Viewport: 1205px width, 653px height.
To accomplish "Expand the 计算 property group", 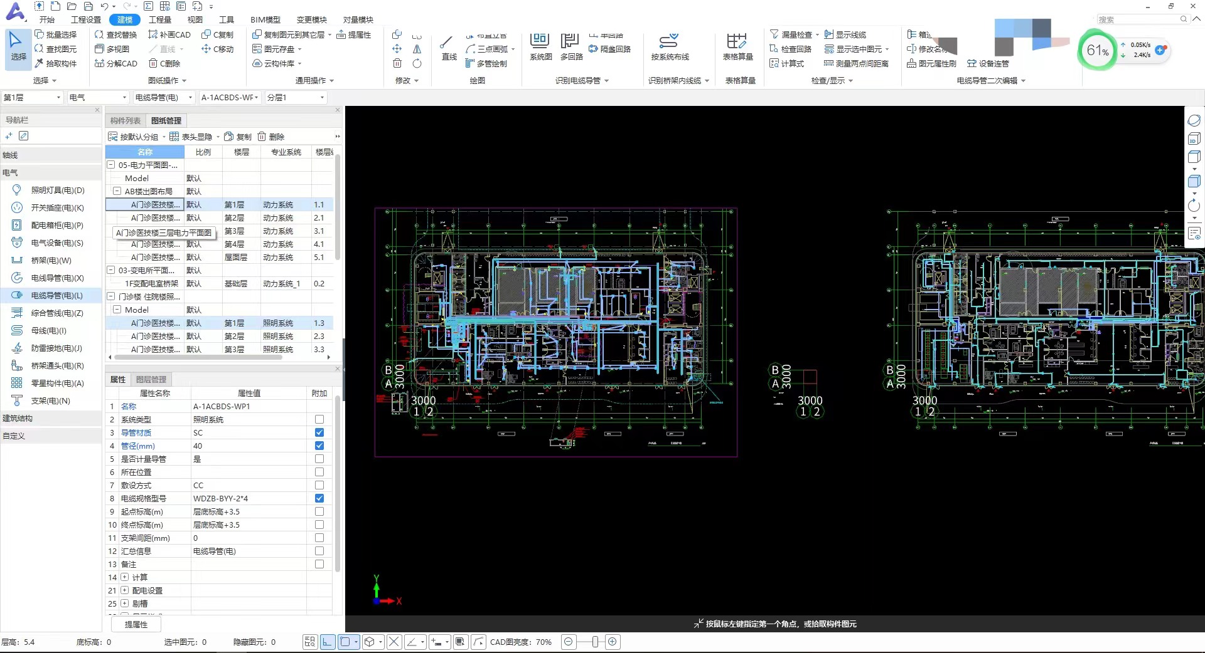I will point(124,577).
